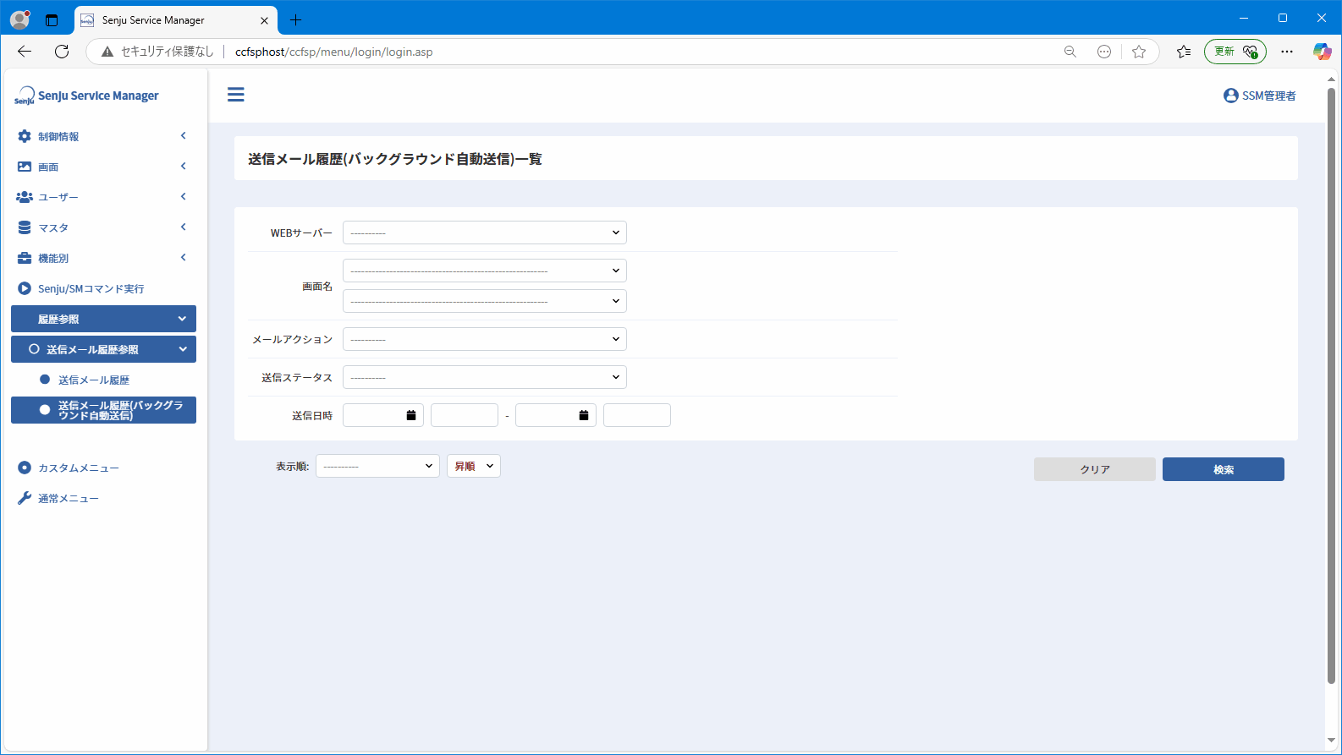Open the SSM管理者 user profile icon

(1231, 96)
